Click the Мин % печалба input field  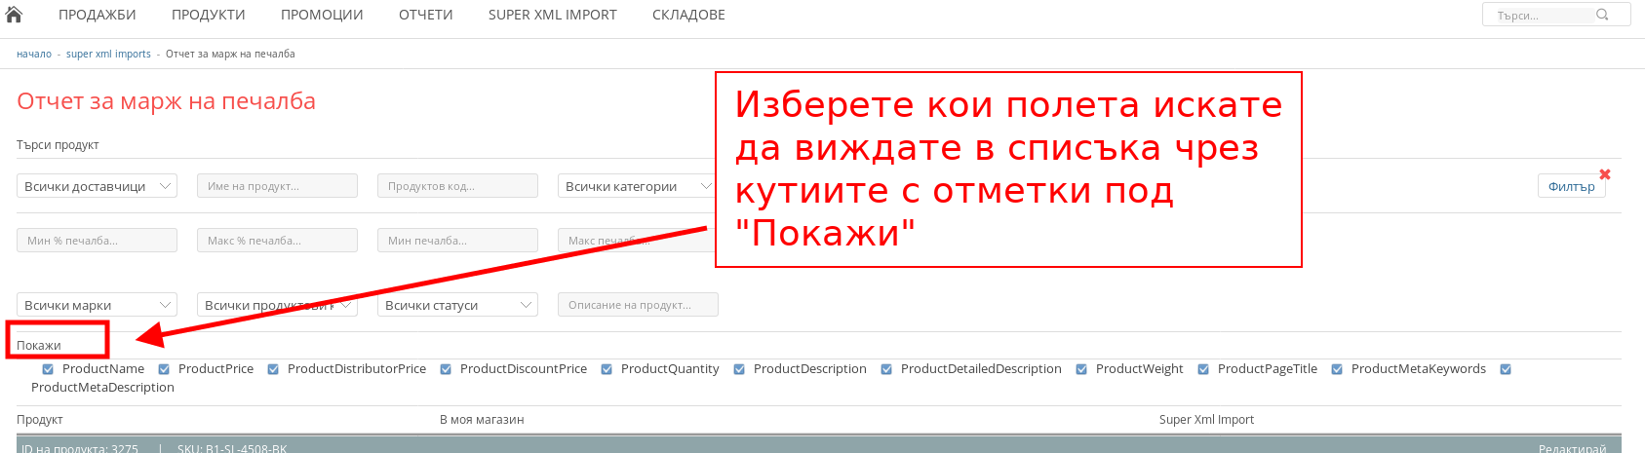click(97, 241)
